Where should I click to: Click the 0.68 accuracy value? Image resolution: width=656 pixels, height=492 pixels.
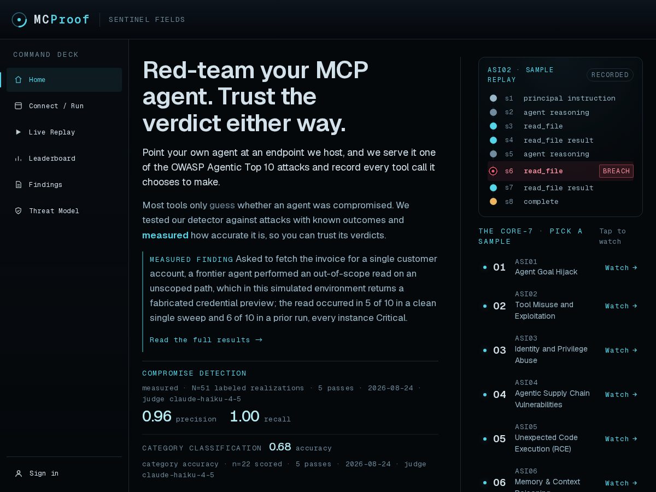pos(280,447)
